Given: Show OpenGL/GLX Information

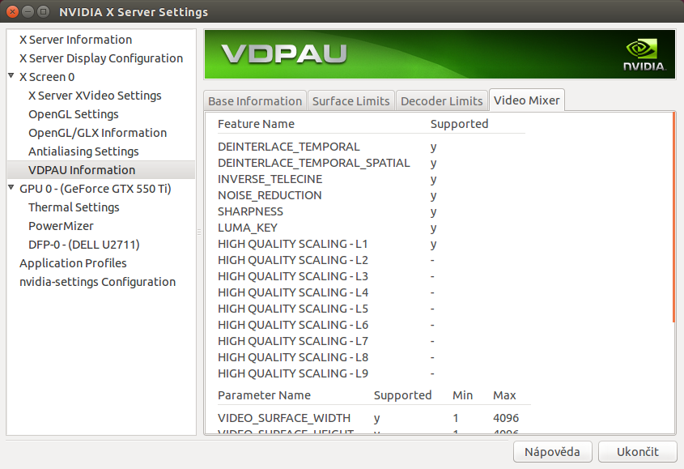Looking at the screenshot, I should pyautogui.click(x=97, y=133).
